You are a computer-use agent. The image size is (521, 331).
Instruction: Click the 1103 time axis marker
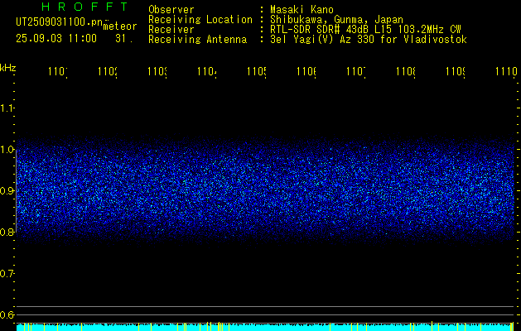click(x=157, y=72)
